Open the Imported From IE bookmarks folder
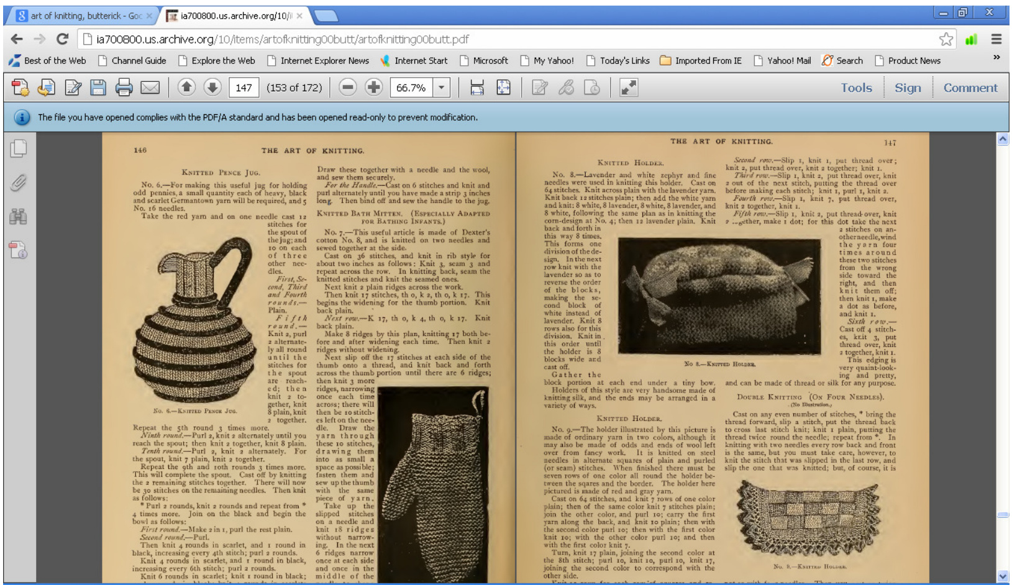The image size is (1012, 585). [700, 60]
